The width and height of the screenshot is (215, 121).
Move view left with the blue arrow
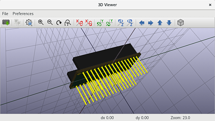click(142, 23)
